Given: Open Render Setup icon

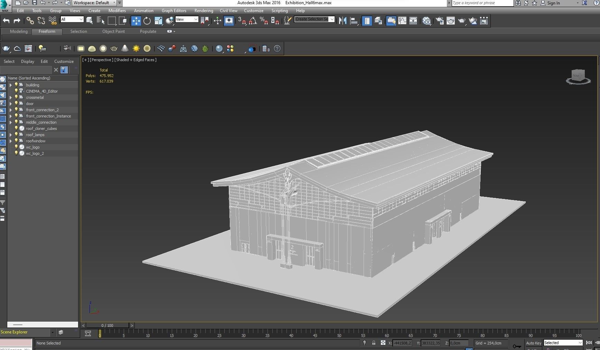Looking at the screenshot, I should point(440,21).
